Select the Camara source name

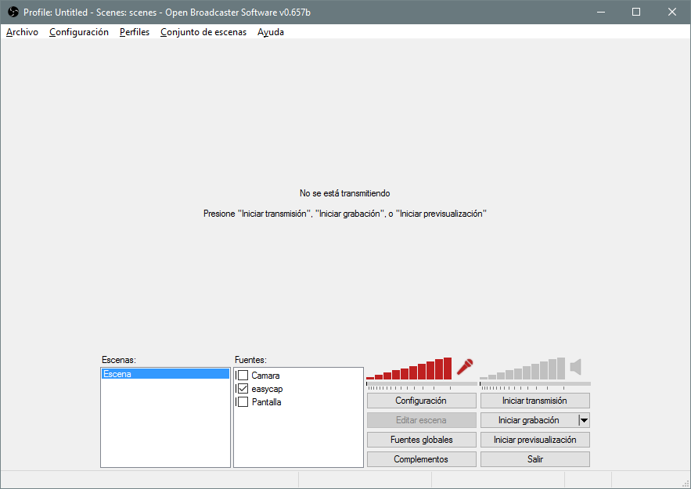point(265,376)
